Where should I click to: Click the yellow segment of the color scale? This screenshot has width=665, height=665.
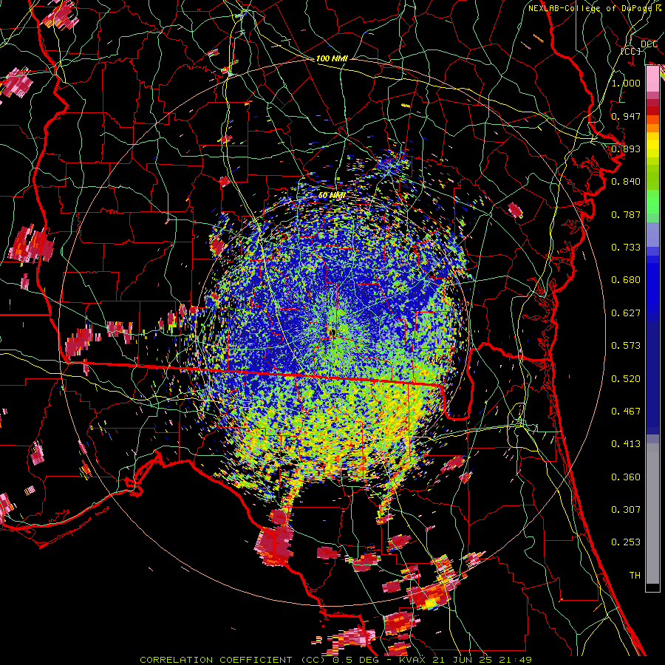coord(652,145)
